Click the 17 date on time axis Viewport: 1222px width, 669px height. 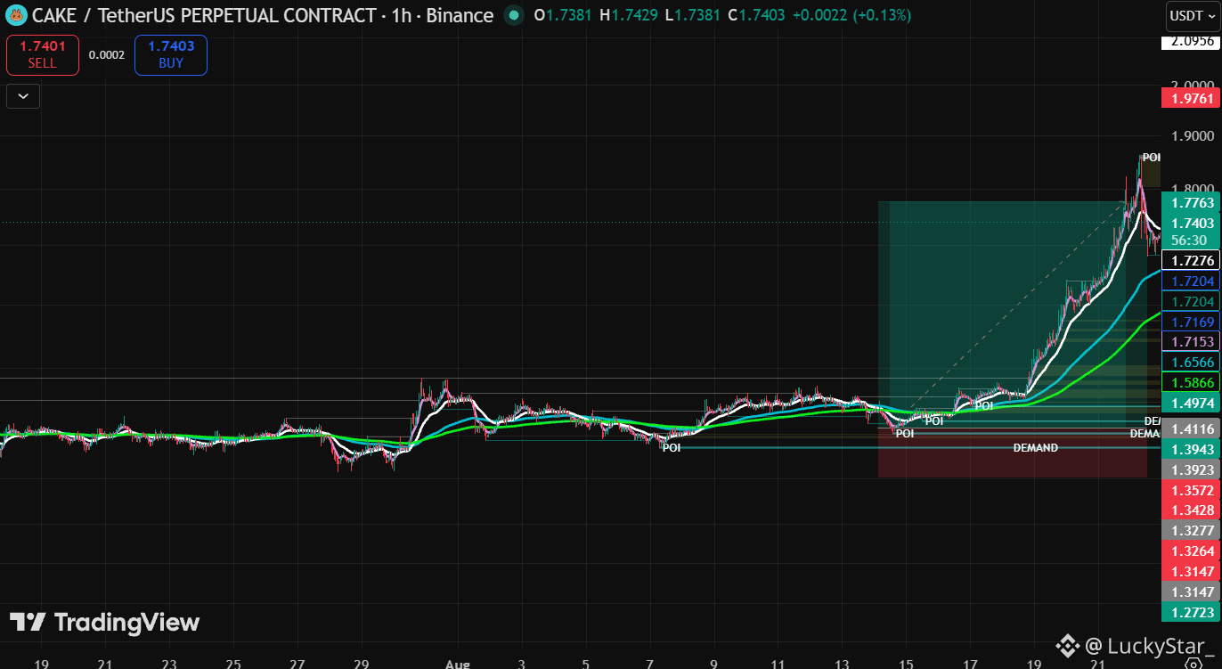pos(970,665)
